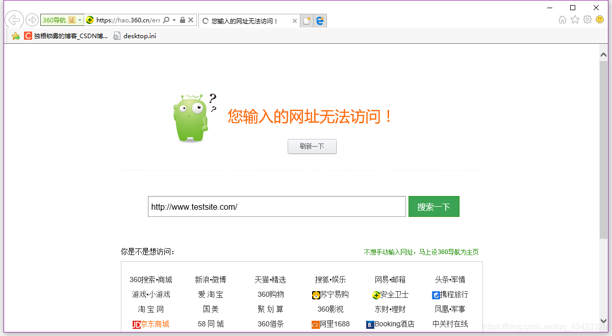Expand the address bar autocomplete dropdown arrow
The width and height of the screenshot is (612, 336).
click(x=174, y=20)
